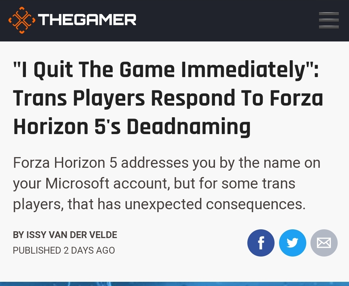Click the THEGAMER wordmark text

87,20
